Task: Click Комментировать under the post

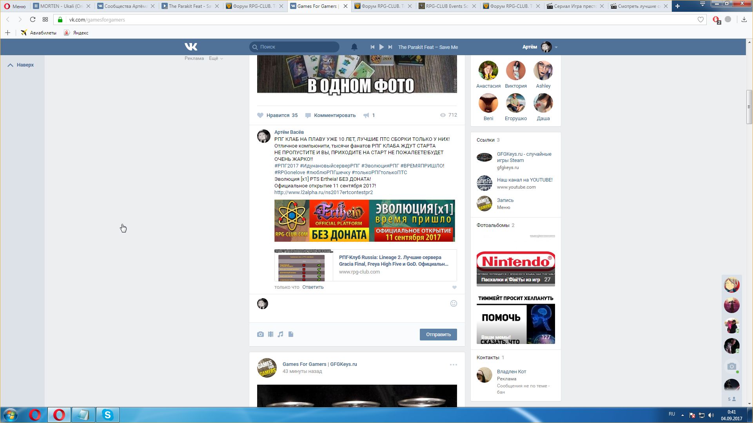Action: [330, 115]
